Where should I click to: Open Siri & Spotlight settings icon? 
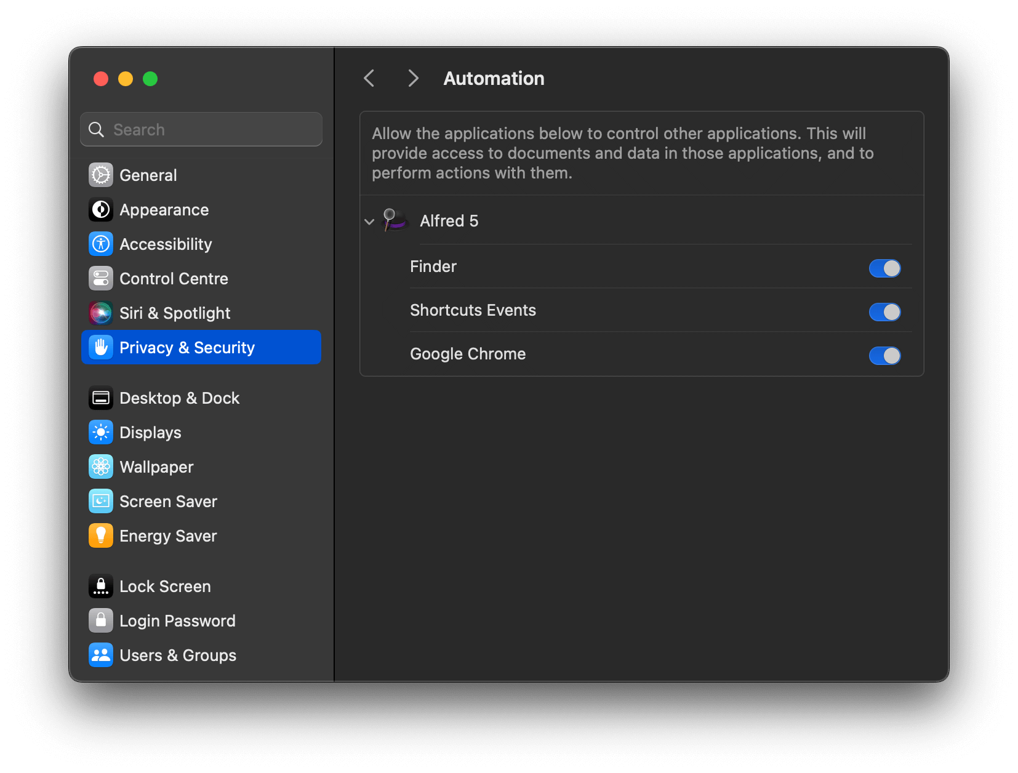point(100,313)
